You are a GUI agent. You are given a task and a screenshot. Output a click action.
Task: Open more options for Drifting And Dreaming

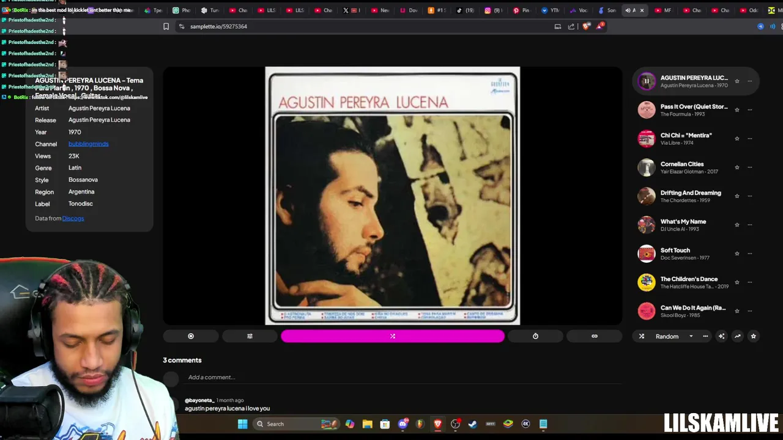tap(750, 196)
